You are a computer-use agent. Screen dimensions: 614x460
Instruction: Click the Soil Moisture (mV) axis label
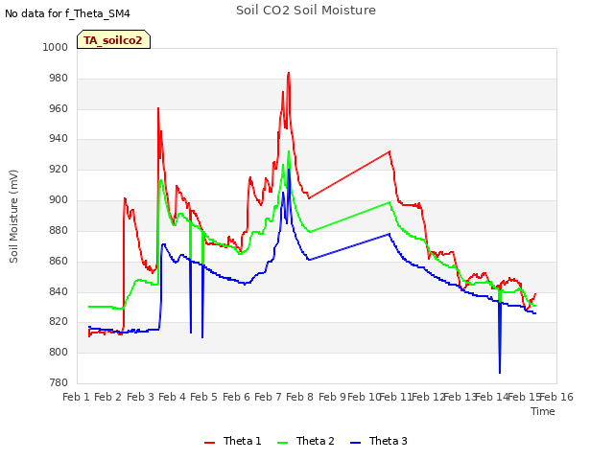pos(13,217)
